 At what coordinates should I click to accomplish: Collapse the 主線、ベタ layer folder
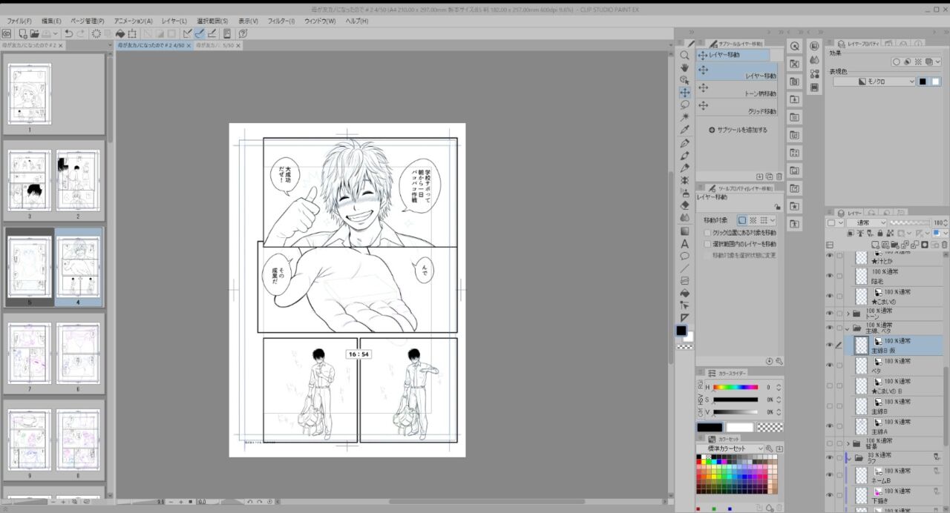coord(848,328)
